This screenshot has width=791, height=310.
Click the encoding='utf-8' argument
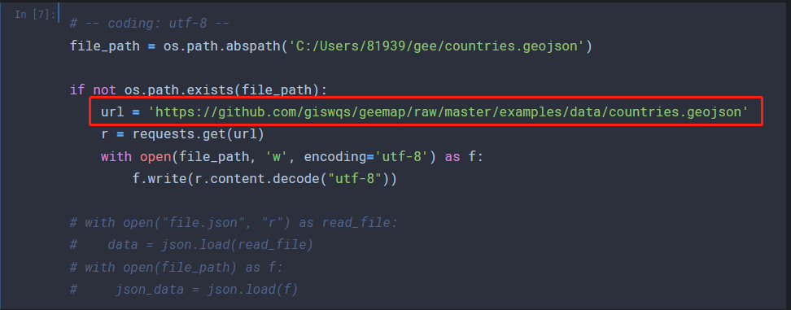pos(369,157)
